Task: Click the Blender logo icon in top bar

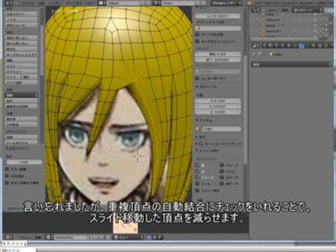Action: pyautogui.click(x=249, y=3)
